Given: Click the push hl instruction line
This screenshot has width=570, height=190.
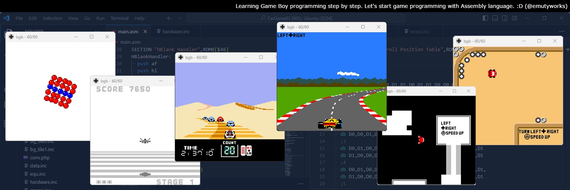Looking at the screenshot, I should 147,71.
